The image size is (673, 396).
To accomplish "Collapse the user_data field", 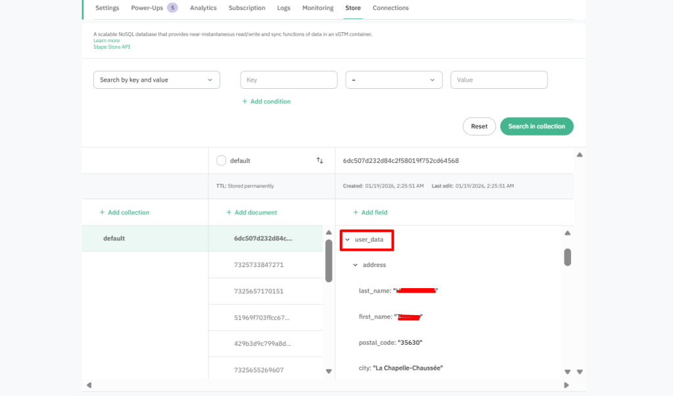I will pyautogui.click(x=348, y=239).
